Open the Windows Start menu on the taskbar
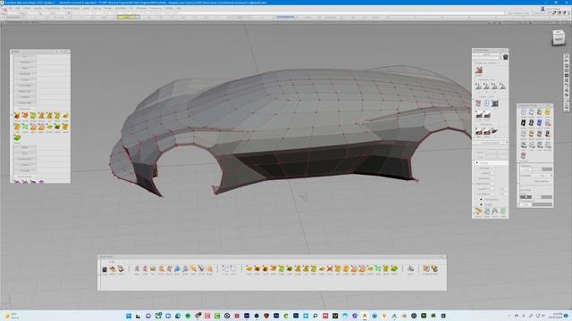The image size is (572, 321). [x=129, y=316]
